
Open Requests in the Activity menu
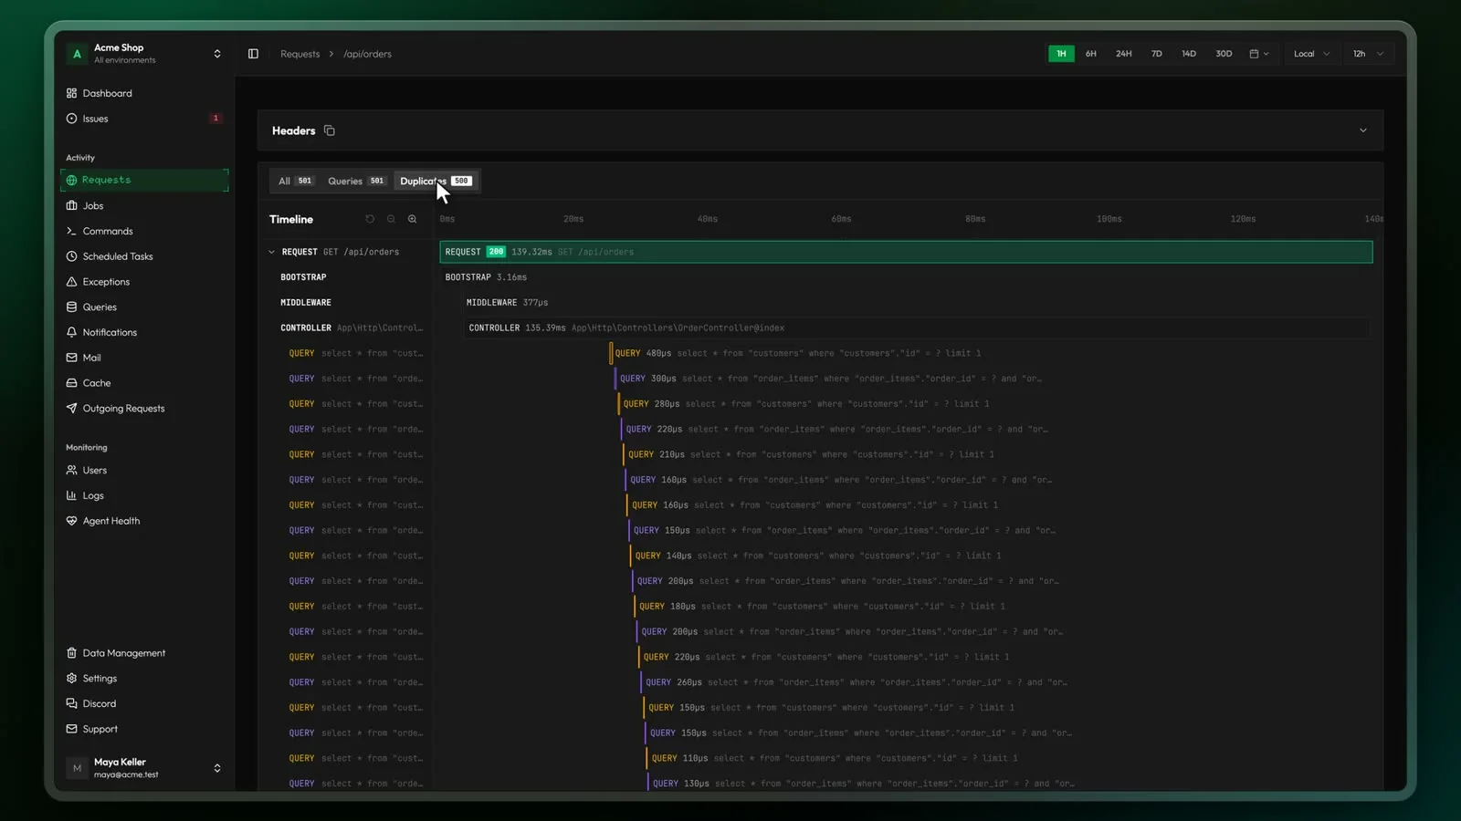(x=144, y=180)
